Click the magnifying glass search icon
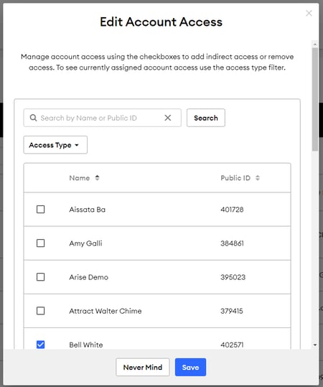 [33, 118]
